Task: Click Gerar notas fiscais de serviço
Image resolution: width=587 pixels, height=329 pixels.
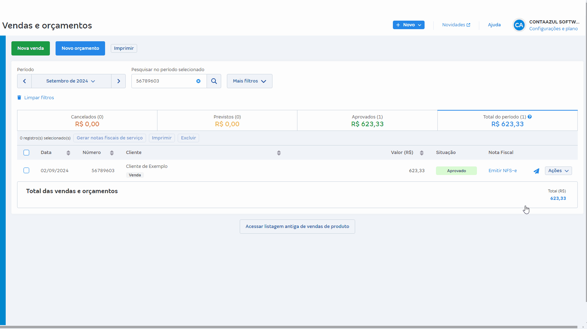Action: tap(110, 138)
